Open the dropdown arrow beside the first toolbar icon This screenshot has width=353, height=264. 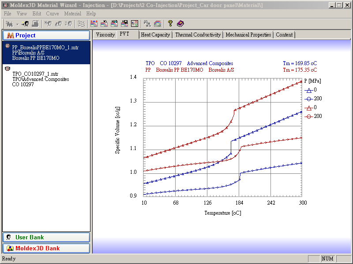click(x=17, y=24)
